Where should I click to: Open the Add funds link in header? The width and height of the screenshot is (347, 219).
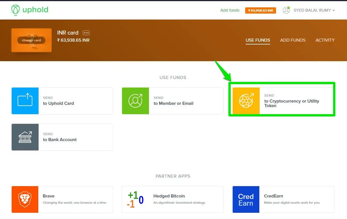click(230, 10)
